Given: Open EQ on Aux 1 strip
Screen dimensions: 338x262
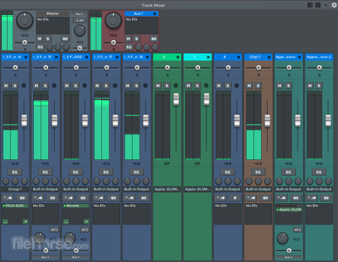Looking at the screenshot, I should (129, 47).
